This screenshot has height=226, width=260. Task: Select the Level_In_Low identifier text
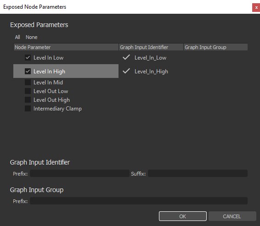(x=150, y=58)
